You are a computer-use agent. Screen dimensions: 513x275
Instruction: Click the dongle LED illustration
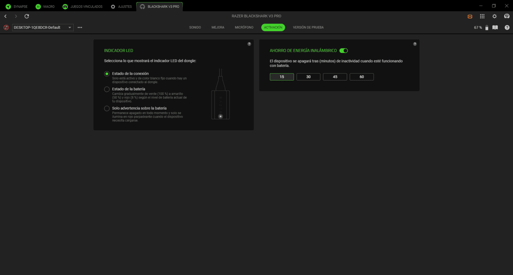[220, 94]
